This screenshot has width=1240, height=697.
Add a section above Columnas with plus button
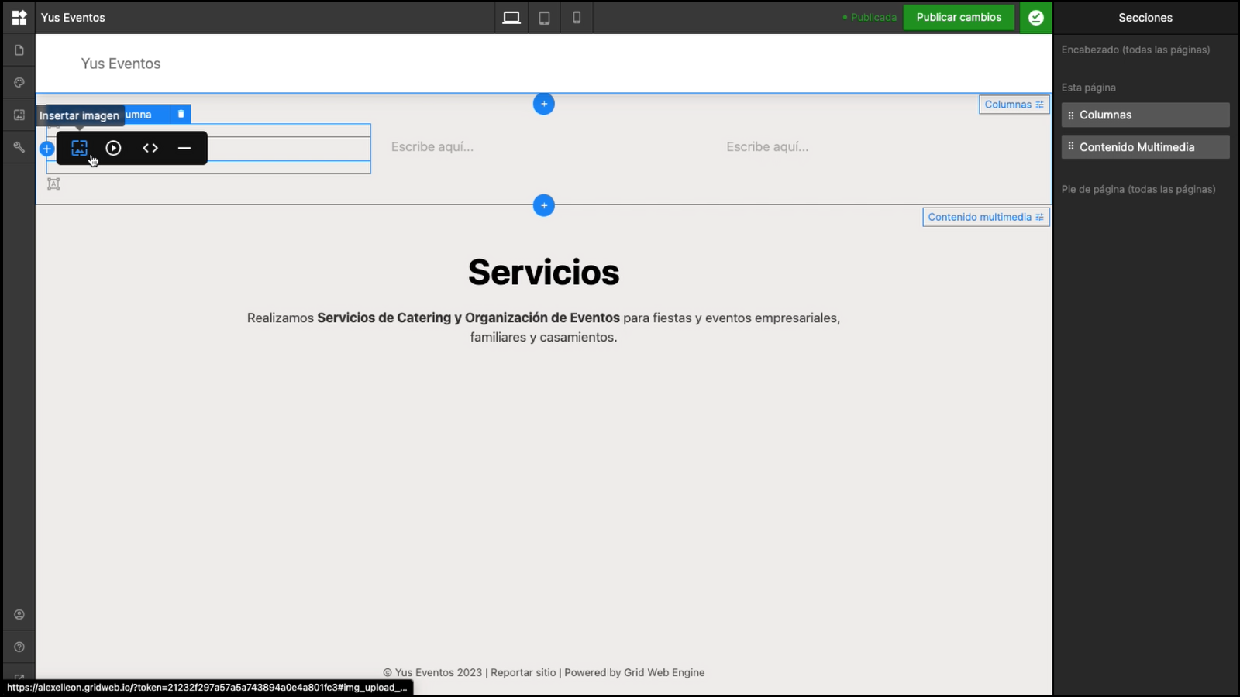[x=544, y=104]
